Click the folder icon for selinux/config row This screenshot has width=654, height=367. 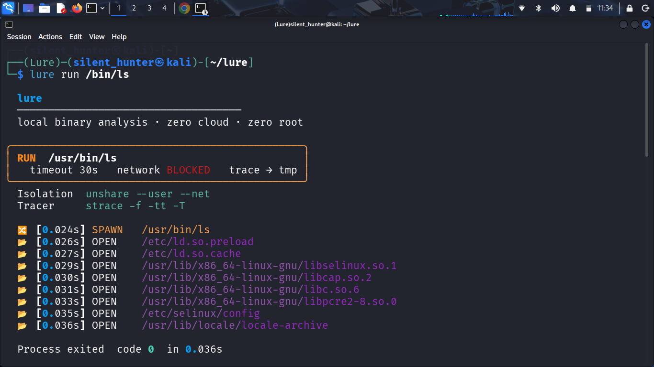pos(22,314)
